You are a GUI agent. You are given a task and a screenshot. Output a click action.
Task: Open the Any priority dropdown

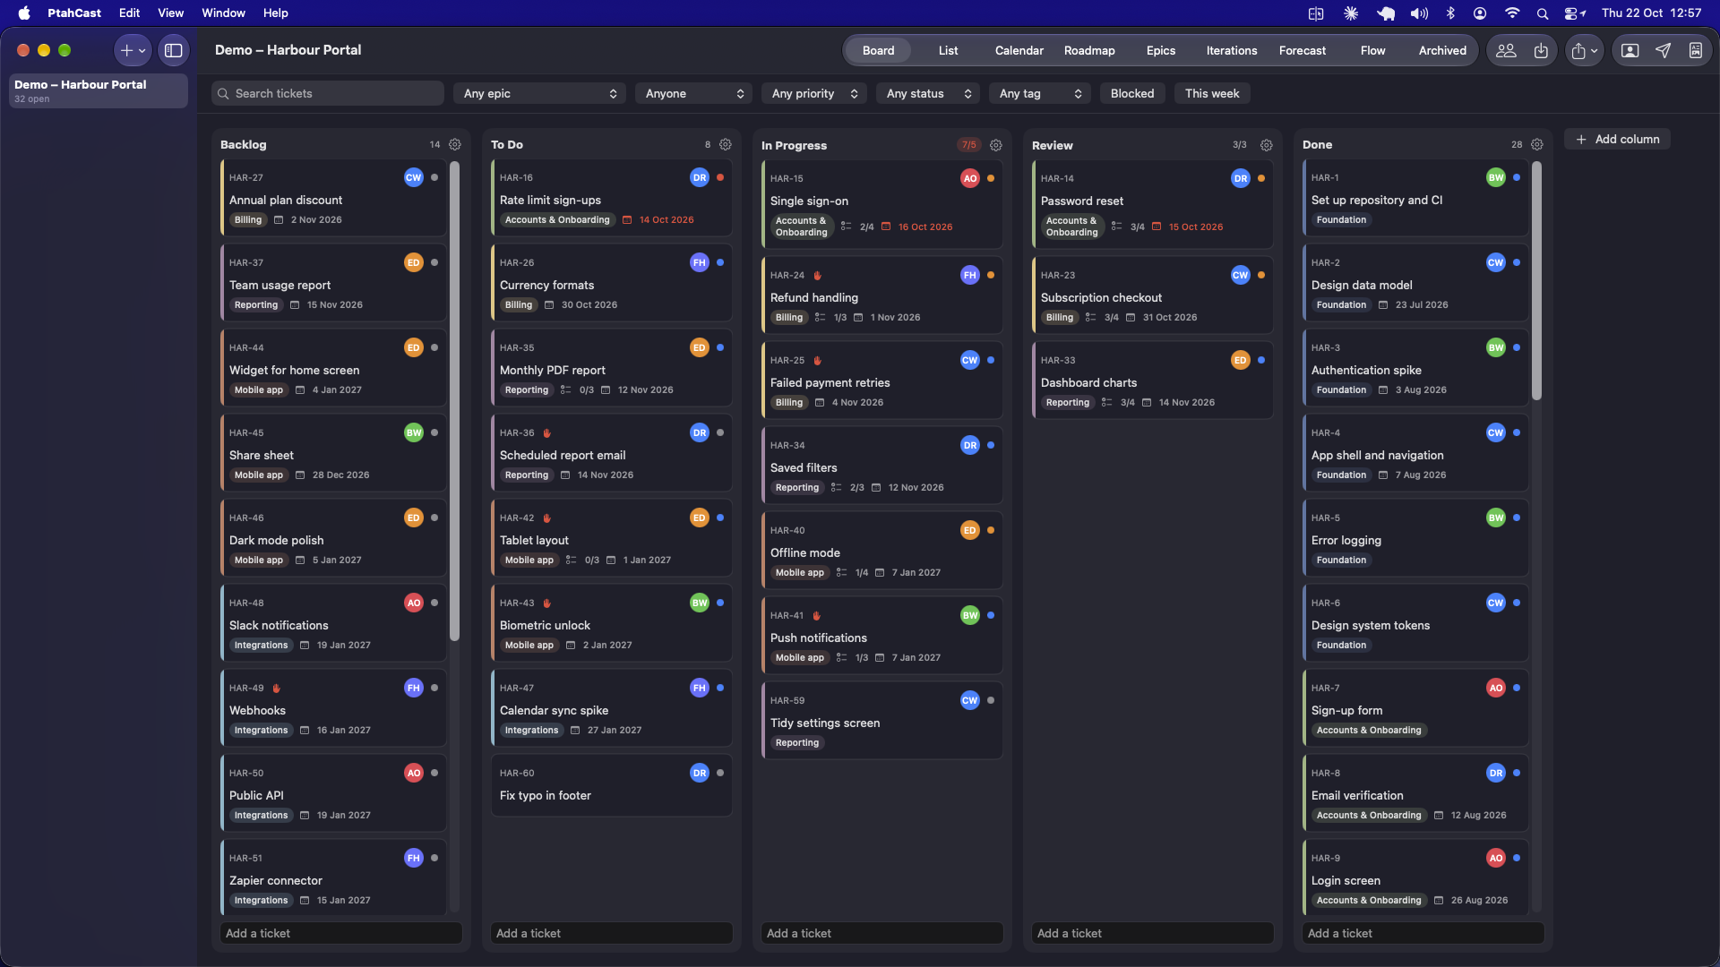(814, 93)
